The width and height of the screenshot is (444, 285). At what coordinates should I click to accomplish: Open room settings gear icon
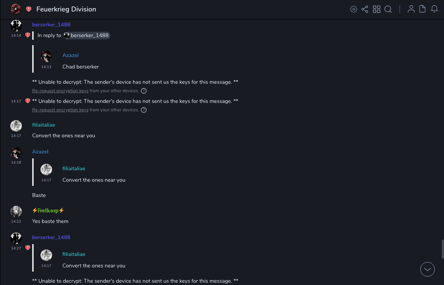354,9
